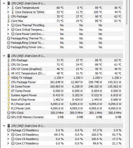Click the vertical scrollbar thumb on right
The image size is (133, 148).
click(127, 12)
